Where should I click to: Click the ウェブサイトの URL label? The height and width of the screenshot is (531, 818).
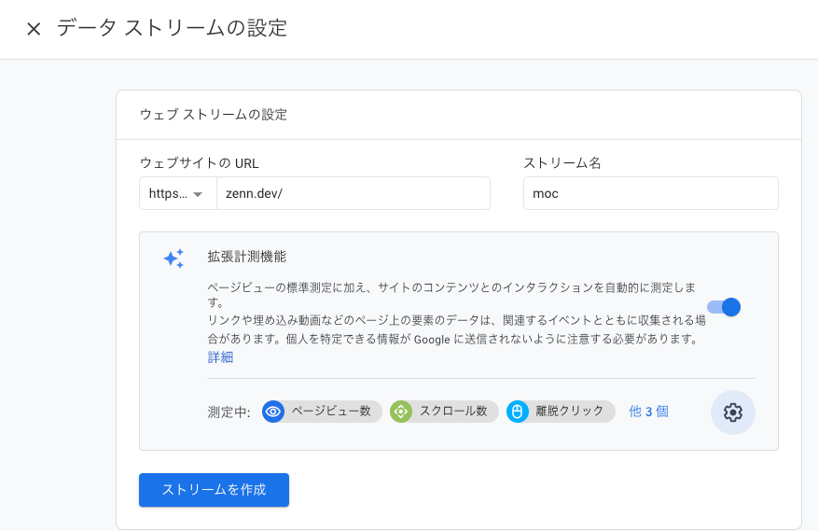coord(200,163)
